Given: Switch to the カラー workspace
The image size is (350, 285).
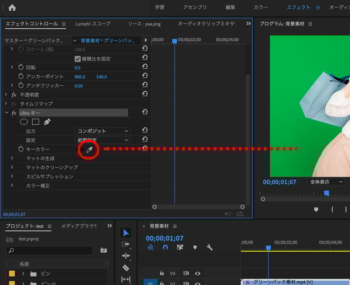Looking at the screenshot, I should (261, 7).
